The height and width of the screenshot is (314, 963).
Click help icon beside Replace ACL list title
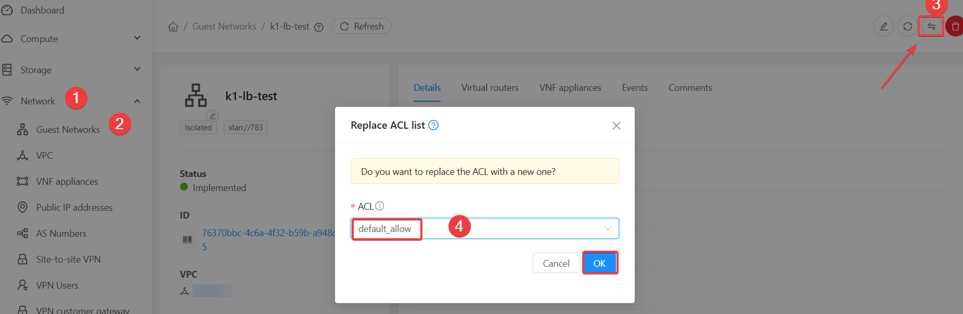coord(433,125)
